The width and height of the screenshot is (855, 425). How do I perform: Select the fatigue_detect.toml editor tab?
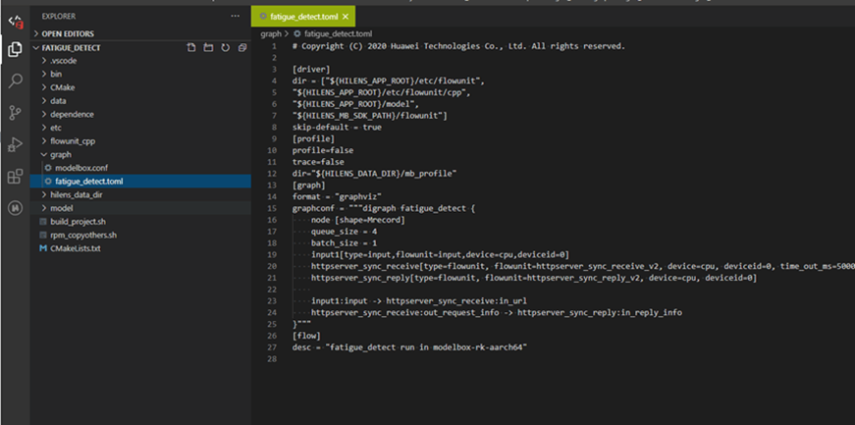pos(303,17)
